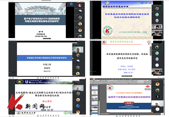Click pop-out icon of iron catalyst window's participant panel
The height and width of the screenshot is (117, 169).
[x=82, y=44]
